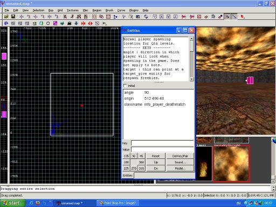Open the File menu
The image size is (276, 207).
(7, 10)
